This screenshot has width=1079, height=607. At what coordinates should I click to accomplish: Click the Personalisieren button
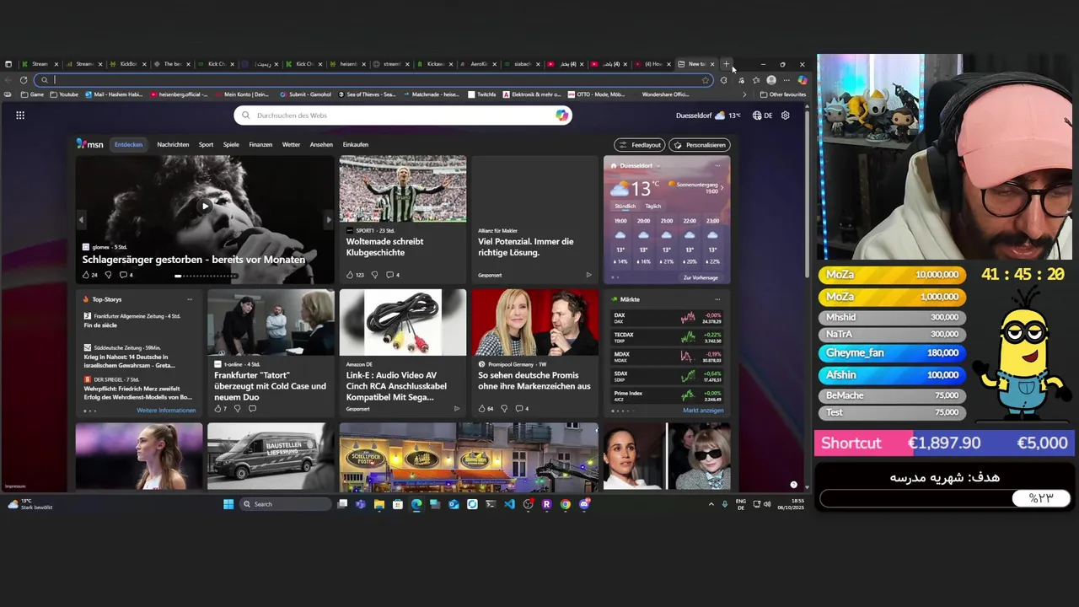tap(699, 145)
